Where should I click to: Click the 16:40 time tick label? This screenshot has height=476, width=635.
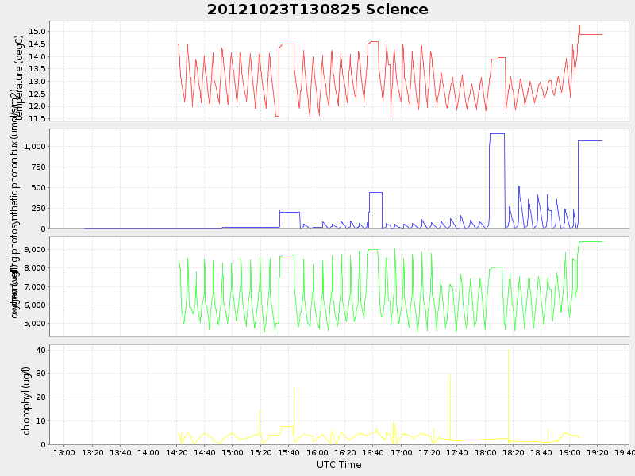(373, 452)
